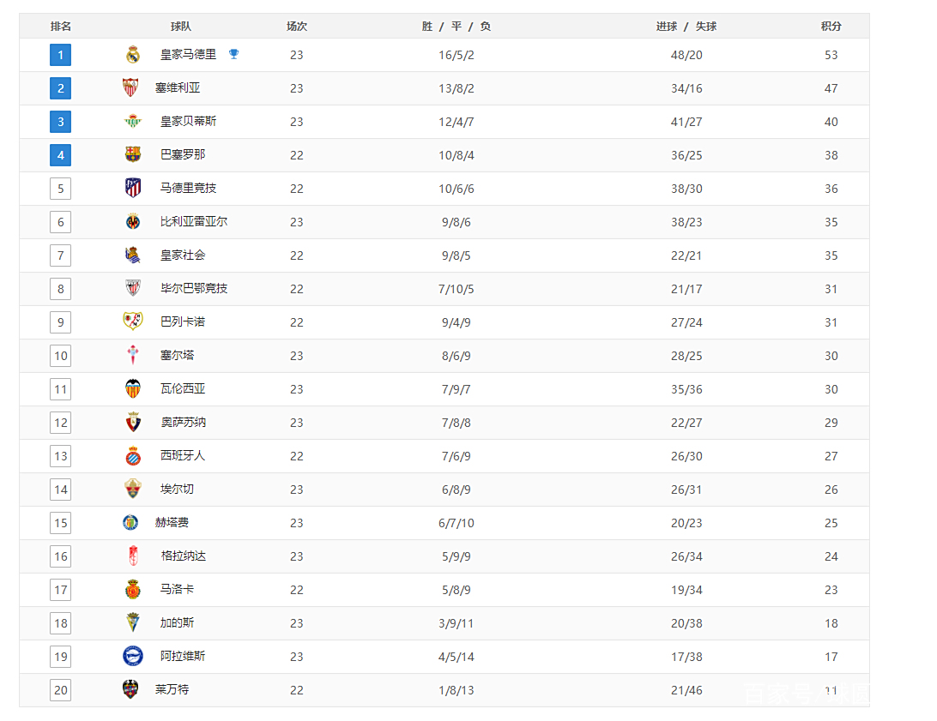Open the 皇家社会 team link
937x721 pixels.
pos(183,255)
